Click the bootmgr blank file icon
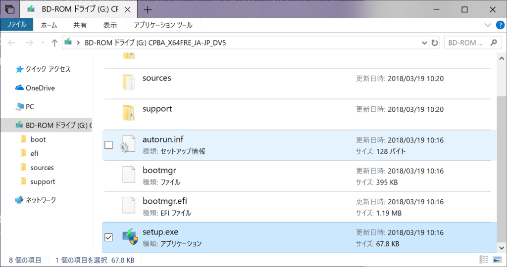This screenshot has width=507, height=267. [129, 175]
